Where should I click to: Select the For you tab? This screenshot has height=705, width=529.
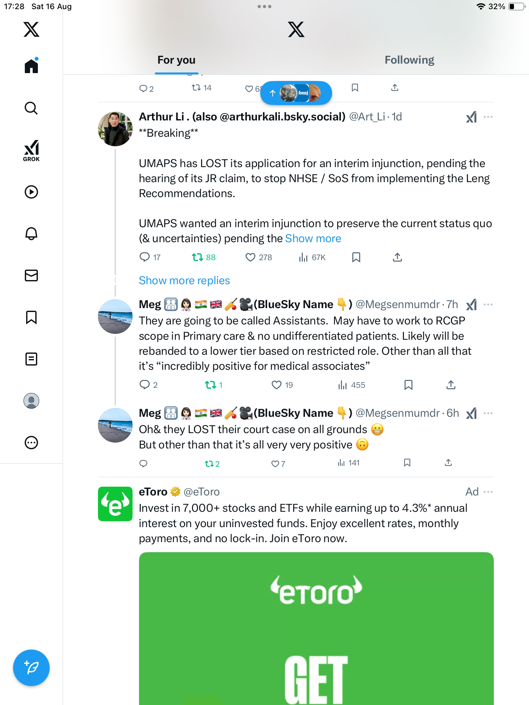(176, 60)
